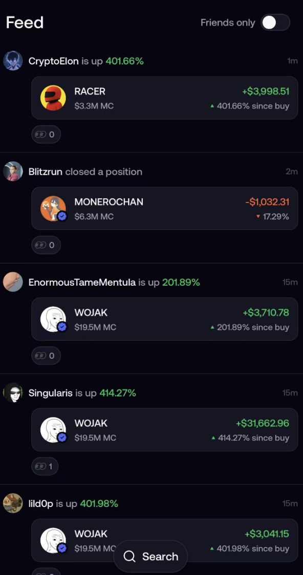
Task: View the 414.27% since buy indicator
Action: click(x=252, y=438)
